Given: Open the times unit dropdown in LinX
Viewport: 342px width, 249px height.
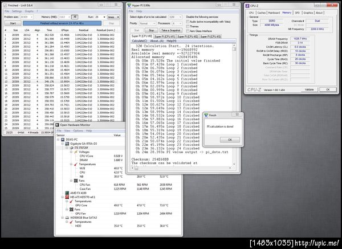Looking at the screenshot, I should [x=113, y=17].
